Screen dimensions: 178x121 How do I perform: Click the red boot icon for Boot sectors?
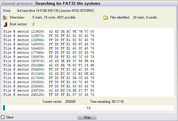tap(5, 24)
